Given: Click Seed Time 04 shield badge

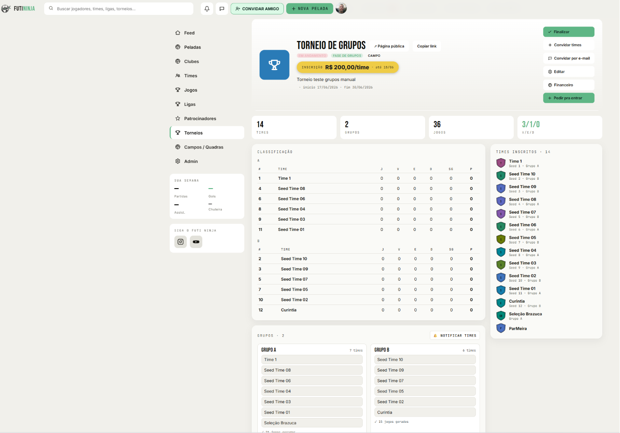Looking at the screenshot, I should pos(501,252).
